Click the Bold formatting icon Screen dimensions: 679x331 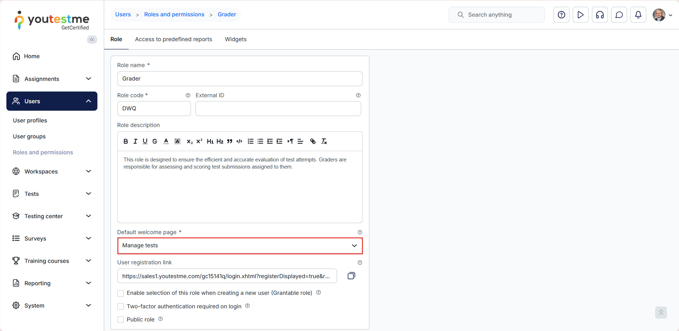(125, 141)
